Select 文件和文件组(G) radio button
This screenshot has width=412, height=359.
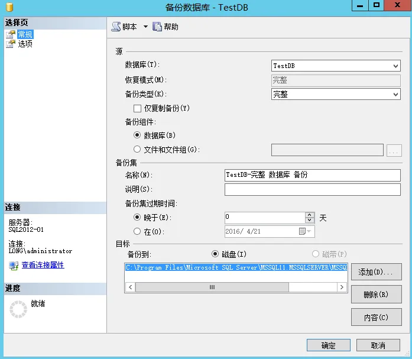coord(137,149)
